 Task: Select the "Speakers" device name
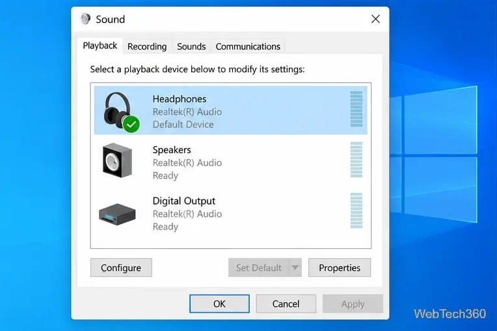click(172, 150)
